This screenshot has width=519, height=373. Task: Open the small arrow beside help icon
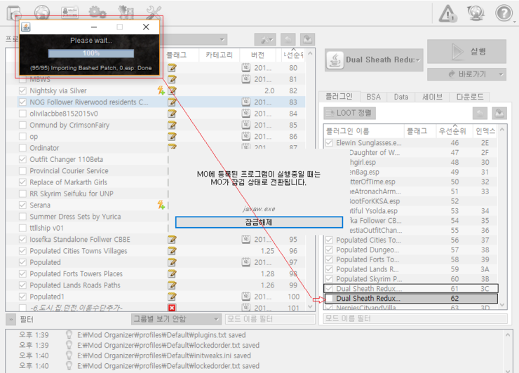515,22
